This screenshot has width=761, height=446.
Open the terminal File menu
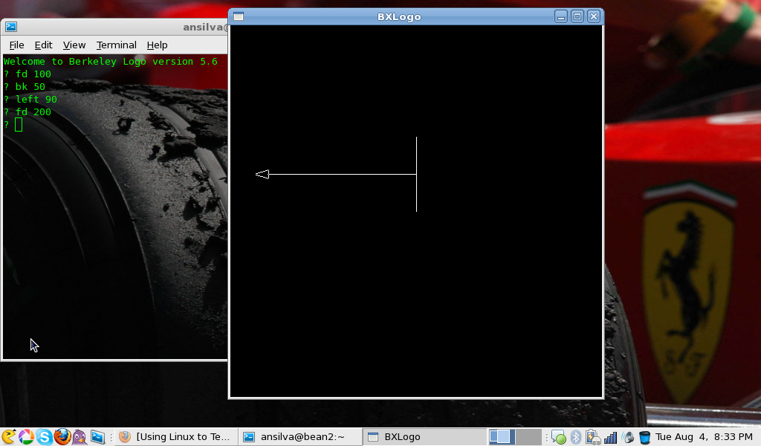click(x=16, y=45)
